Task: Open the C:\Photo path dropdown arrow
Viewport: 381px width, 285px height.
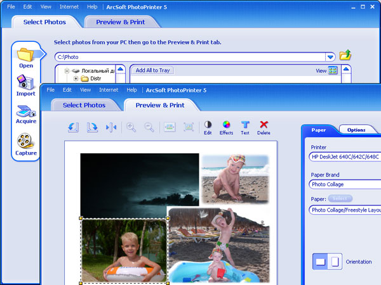Action: coord(330,57)
